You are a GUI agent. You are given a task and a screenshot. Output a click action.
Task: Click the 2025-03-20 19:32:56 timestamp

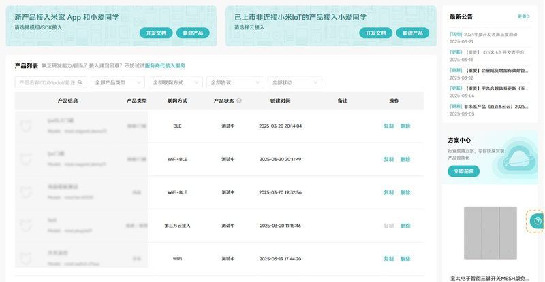280,192
